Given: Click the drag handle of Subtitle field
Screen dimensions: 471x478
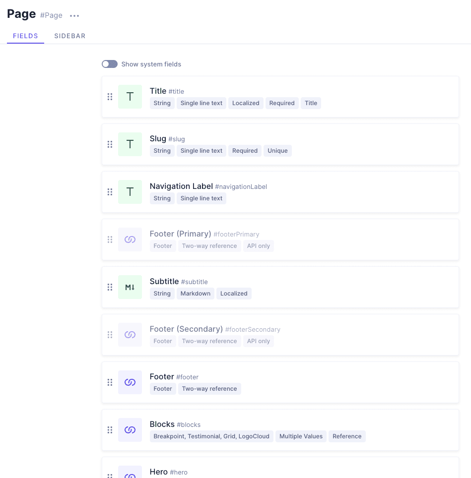Looking at the screenshot, I should [x=110, y=287].
